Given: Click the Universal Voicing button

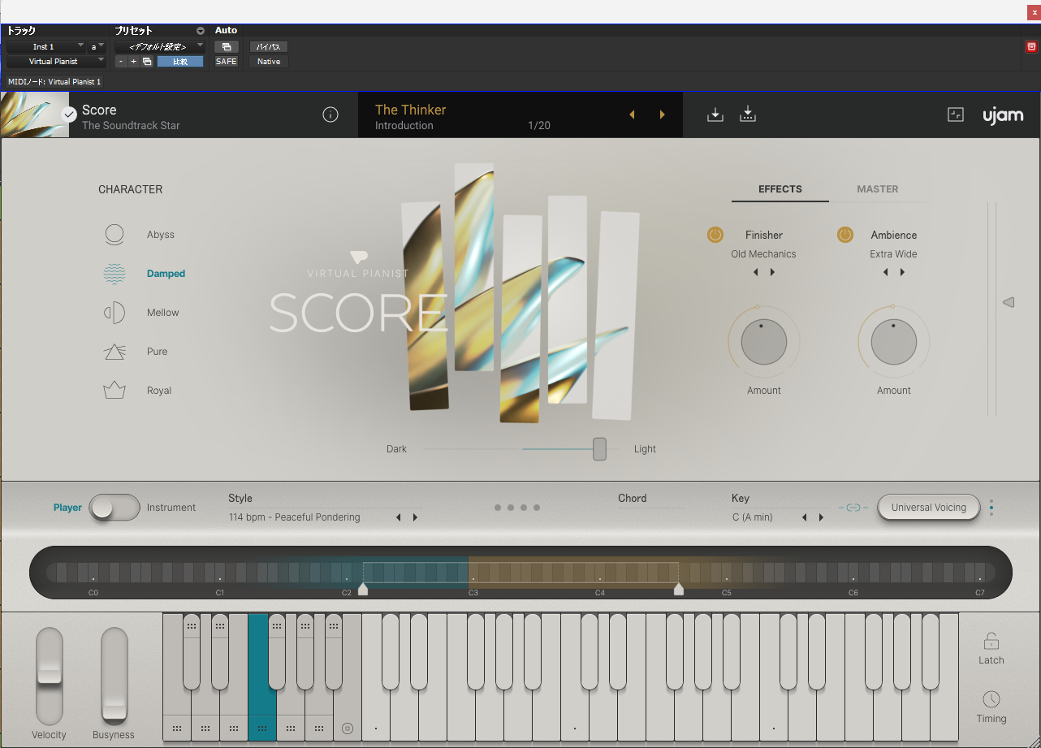Looking at the screenshot, I should pyautogui.click(x=929, y=508).
